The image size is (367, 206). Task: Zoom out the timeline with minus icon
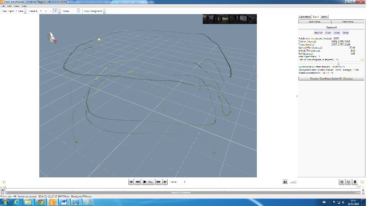tap(348, 182)
